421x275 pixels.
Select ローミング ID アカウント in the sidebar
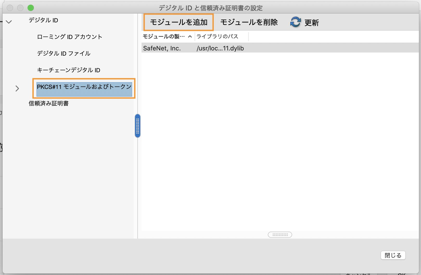70,37
